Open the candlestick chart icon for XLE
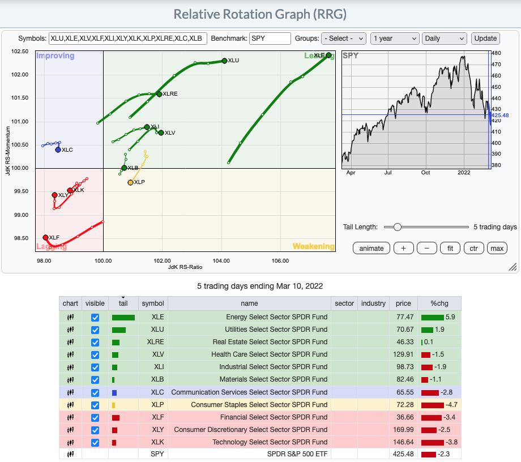The width and height of the screenshot is (521, 462). point(70,317)
